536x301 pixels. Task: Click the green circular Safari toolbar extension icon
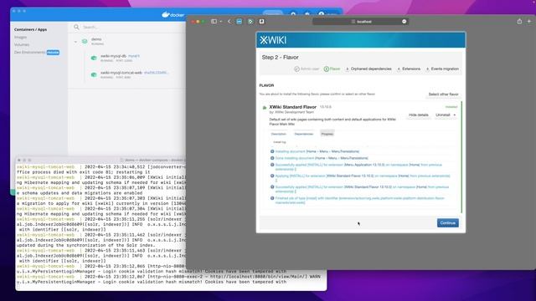coord(250,21)
